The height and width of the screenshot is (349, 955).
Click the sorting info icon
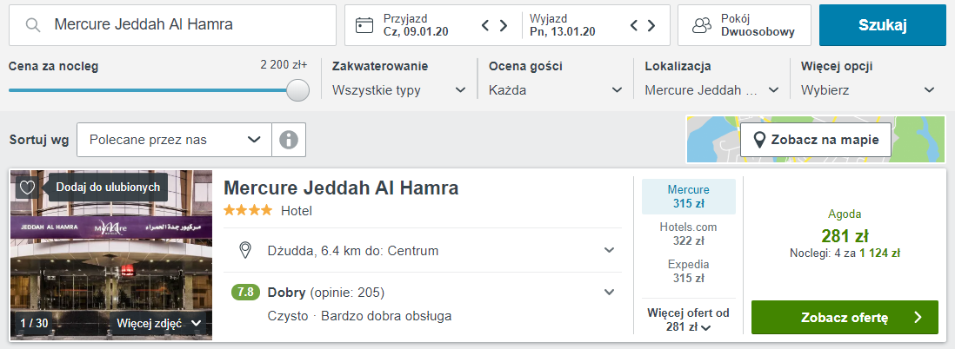289,140
